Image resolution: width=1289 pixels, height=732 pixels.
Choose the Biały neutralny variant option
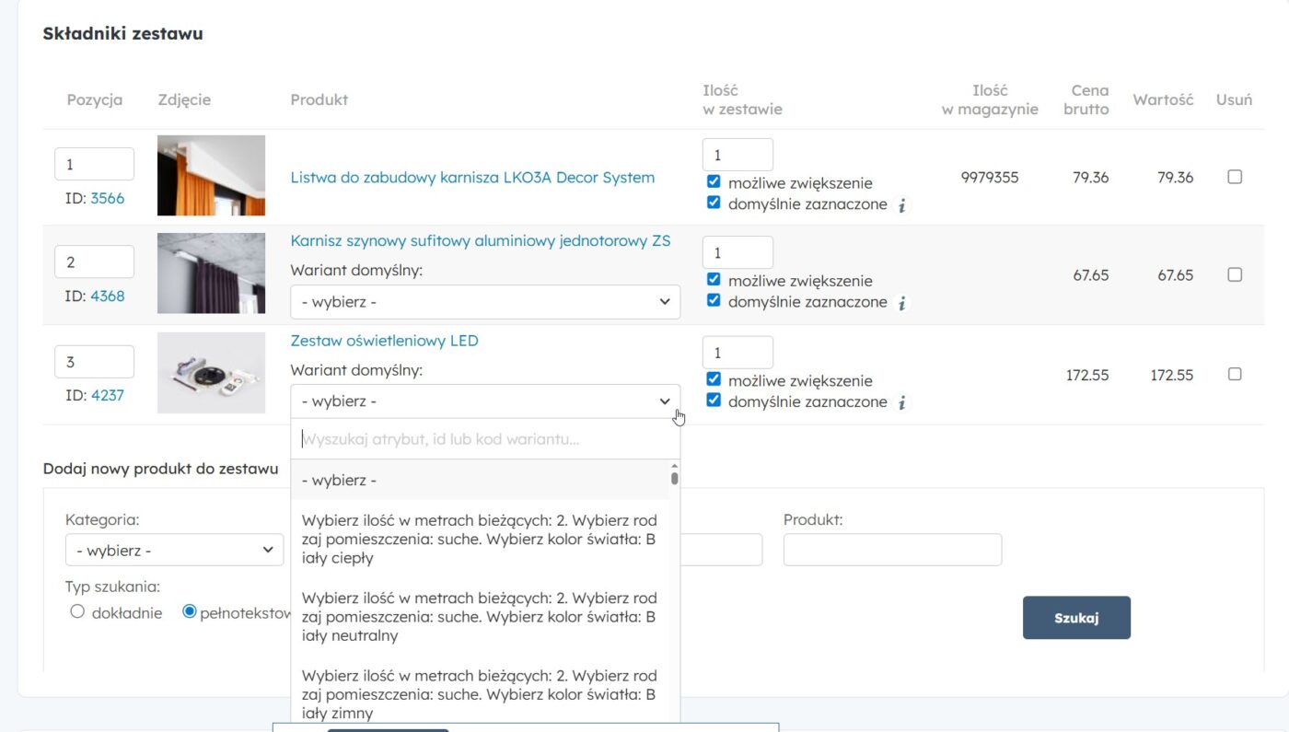480,617
